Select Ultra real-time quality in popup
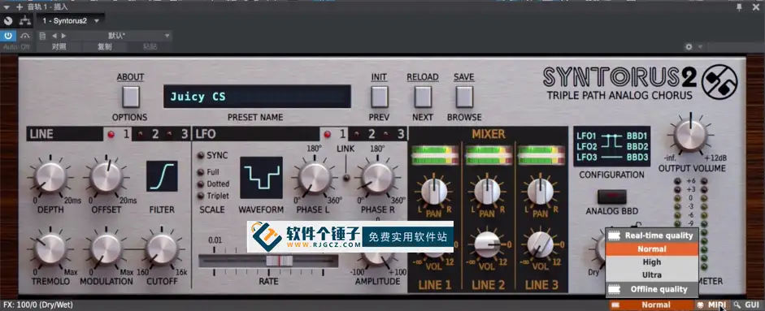The image size is (765, 311). click(x=652, y=275)
